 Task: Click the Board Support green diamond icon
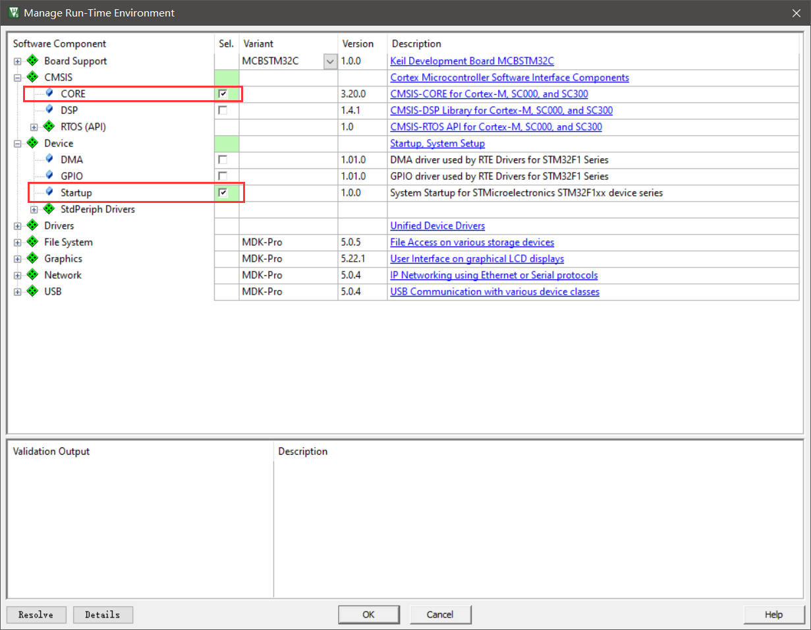click(32, 61)
